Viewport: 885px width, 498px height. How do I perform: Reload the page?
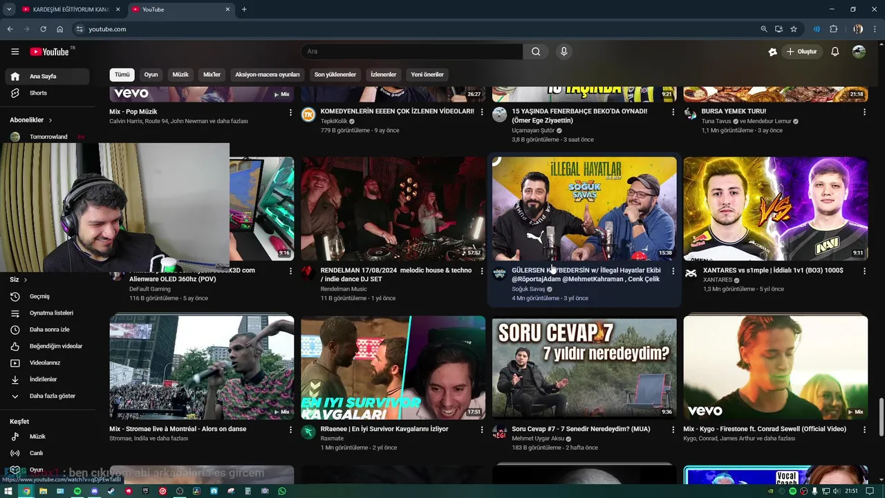(x=43, y=29)
